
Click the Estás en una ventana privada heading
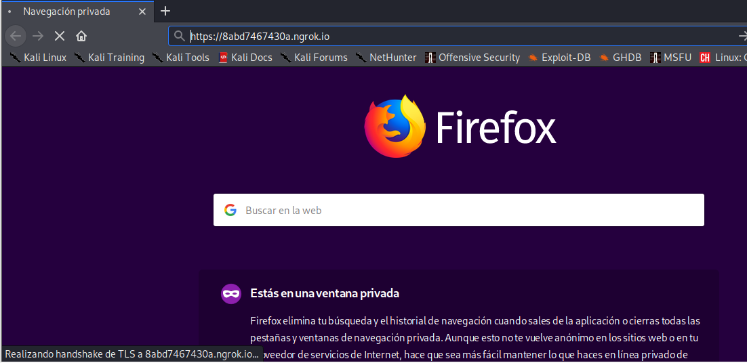coord(325,293)
